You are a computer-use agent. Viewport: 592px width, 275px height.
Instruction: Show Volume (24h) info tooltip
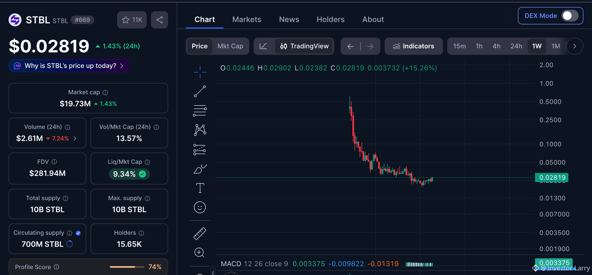coord(67,127)
